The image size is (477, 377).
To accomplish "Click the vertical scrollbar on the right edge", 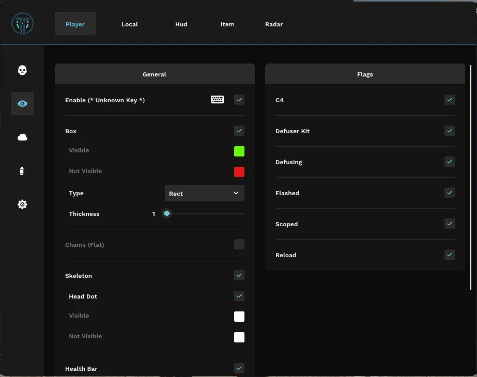I will (471, 178).
